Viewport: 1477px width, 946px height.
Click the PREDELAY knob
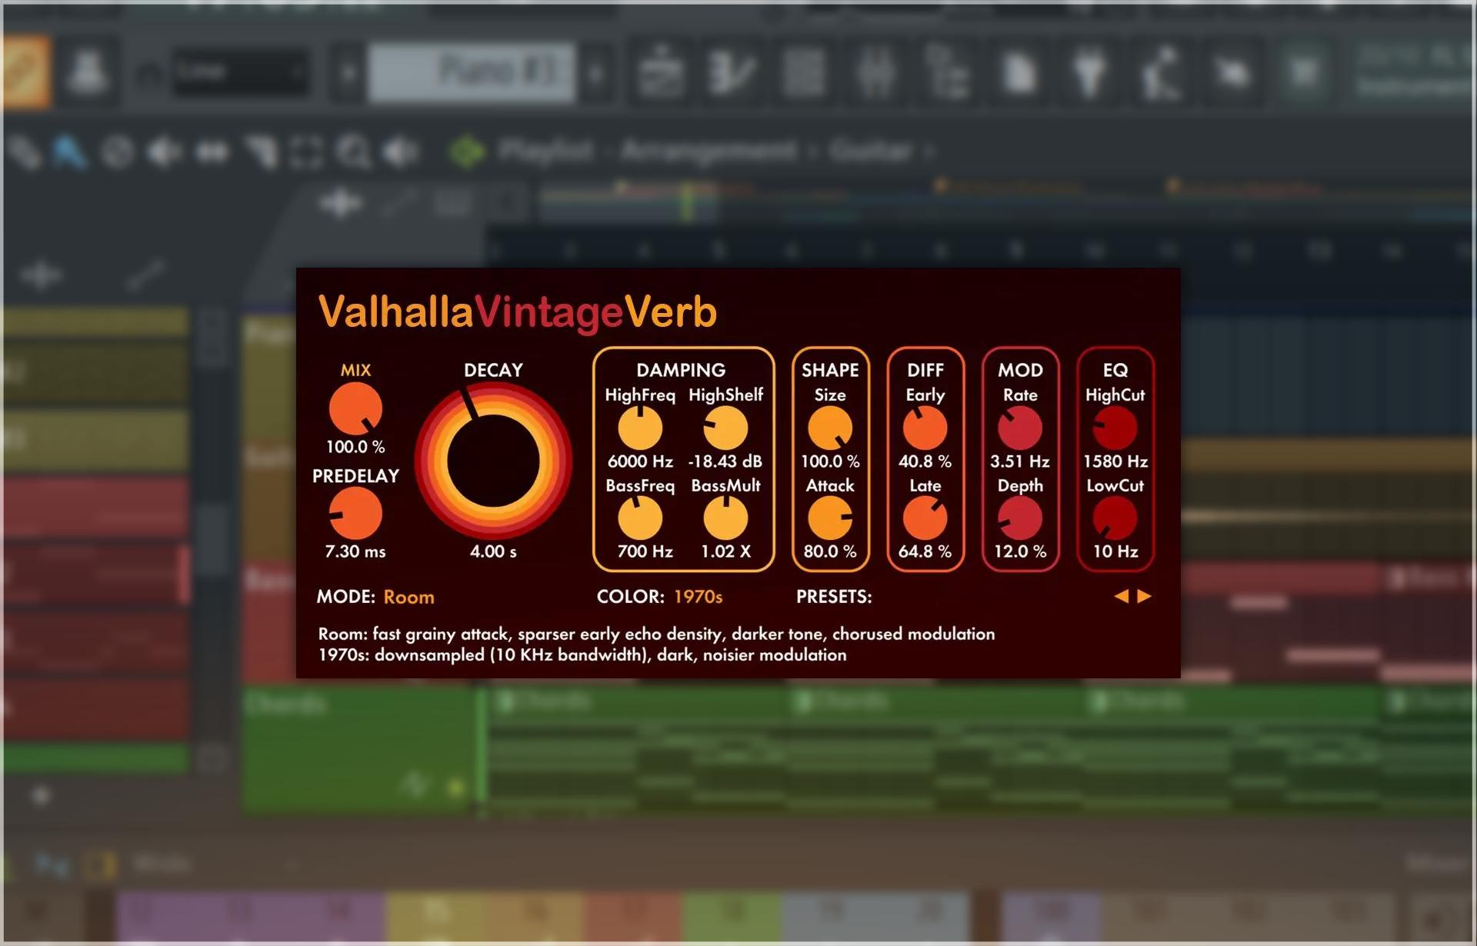tap(355, 514)
